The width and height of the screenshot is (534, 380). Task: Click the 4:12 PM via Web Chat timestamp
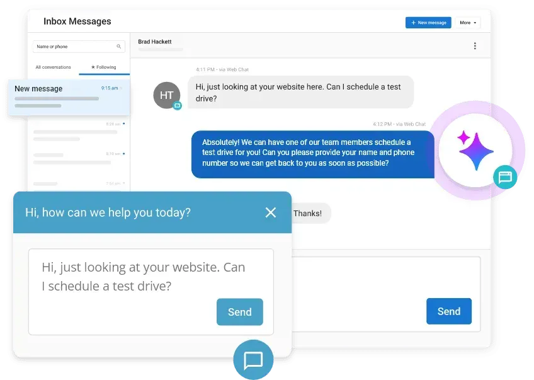click(x=399, y=124)
